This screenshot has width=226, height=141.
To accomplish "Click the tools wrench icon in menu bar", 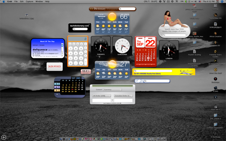I will point(177,2).
